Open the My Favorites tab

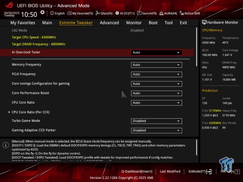click(23, 23)
